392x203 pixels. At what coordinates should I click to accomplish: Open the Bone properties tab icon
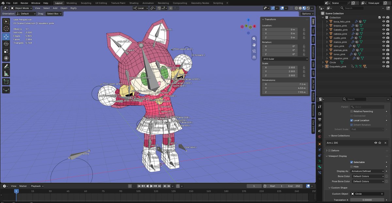coord(320,167)
